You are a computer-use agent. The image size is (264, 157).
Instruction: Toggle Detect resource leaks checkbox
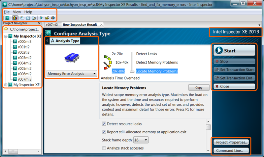tap(104, 124)
